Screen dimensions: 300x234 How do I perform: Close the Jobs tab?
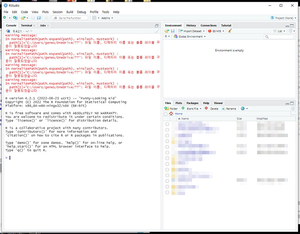pyautogui.click(x=48, y=26)
